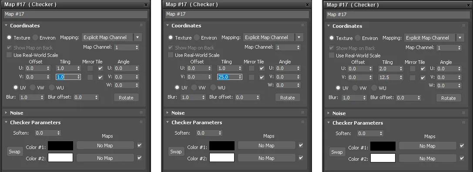
Task: Select the Environ radio in the left panel
Action: pyautogui.click(x=36, y=38)
